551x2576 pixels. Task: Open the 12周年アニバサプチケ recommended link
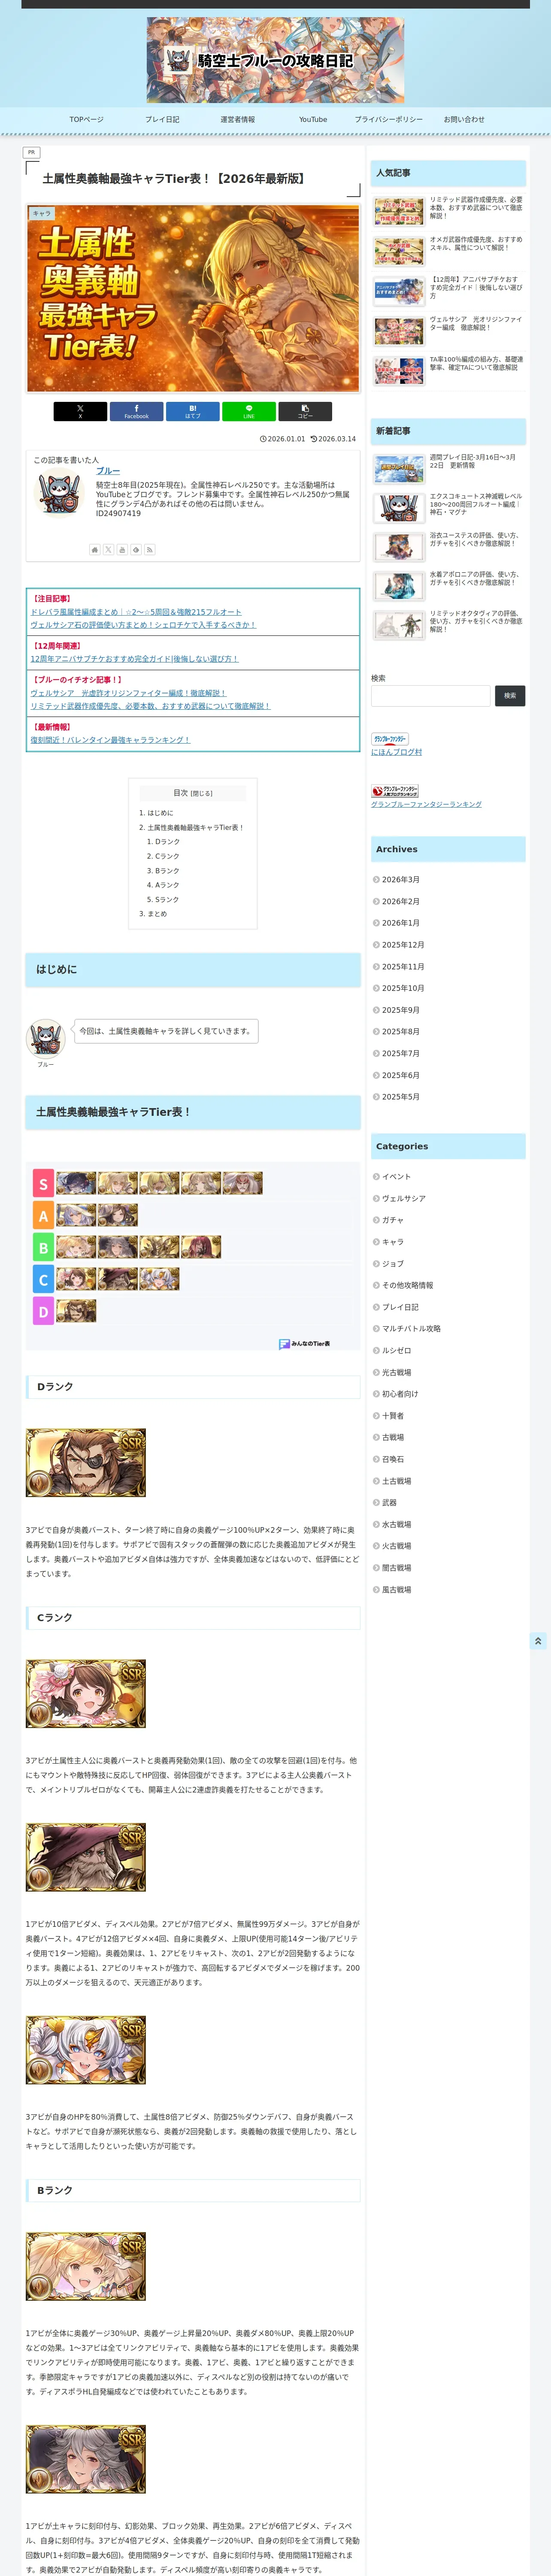134,659
